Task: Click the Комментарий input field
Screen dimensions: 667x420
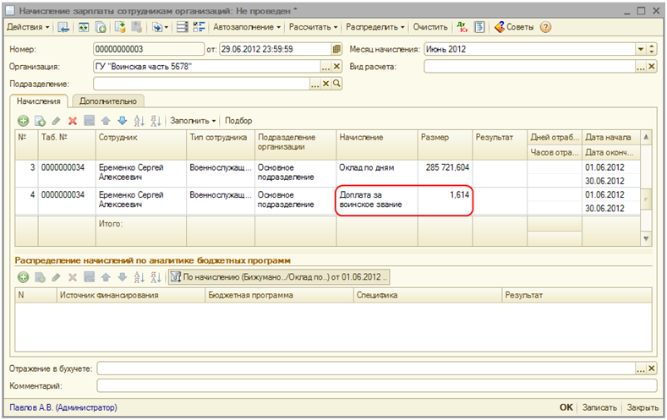Action: [x=376, y=385]
